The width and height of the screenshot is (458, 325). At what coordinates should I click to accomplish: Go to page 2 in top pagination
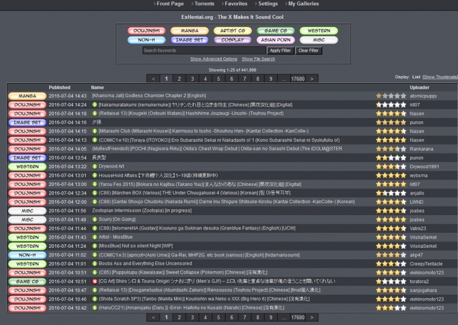pyautogui.click(x=179, y=79)
